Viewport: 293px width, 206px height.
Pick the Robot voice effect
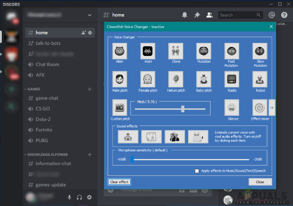(260, 79)
